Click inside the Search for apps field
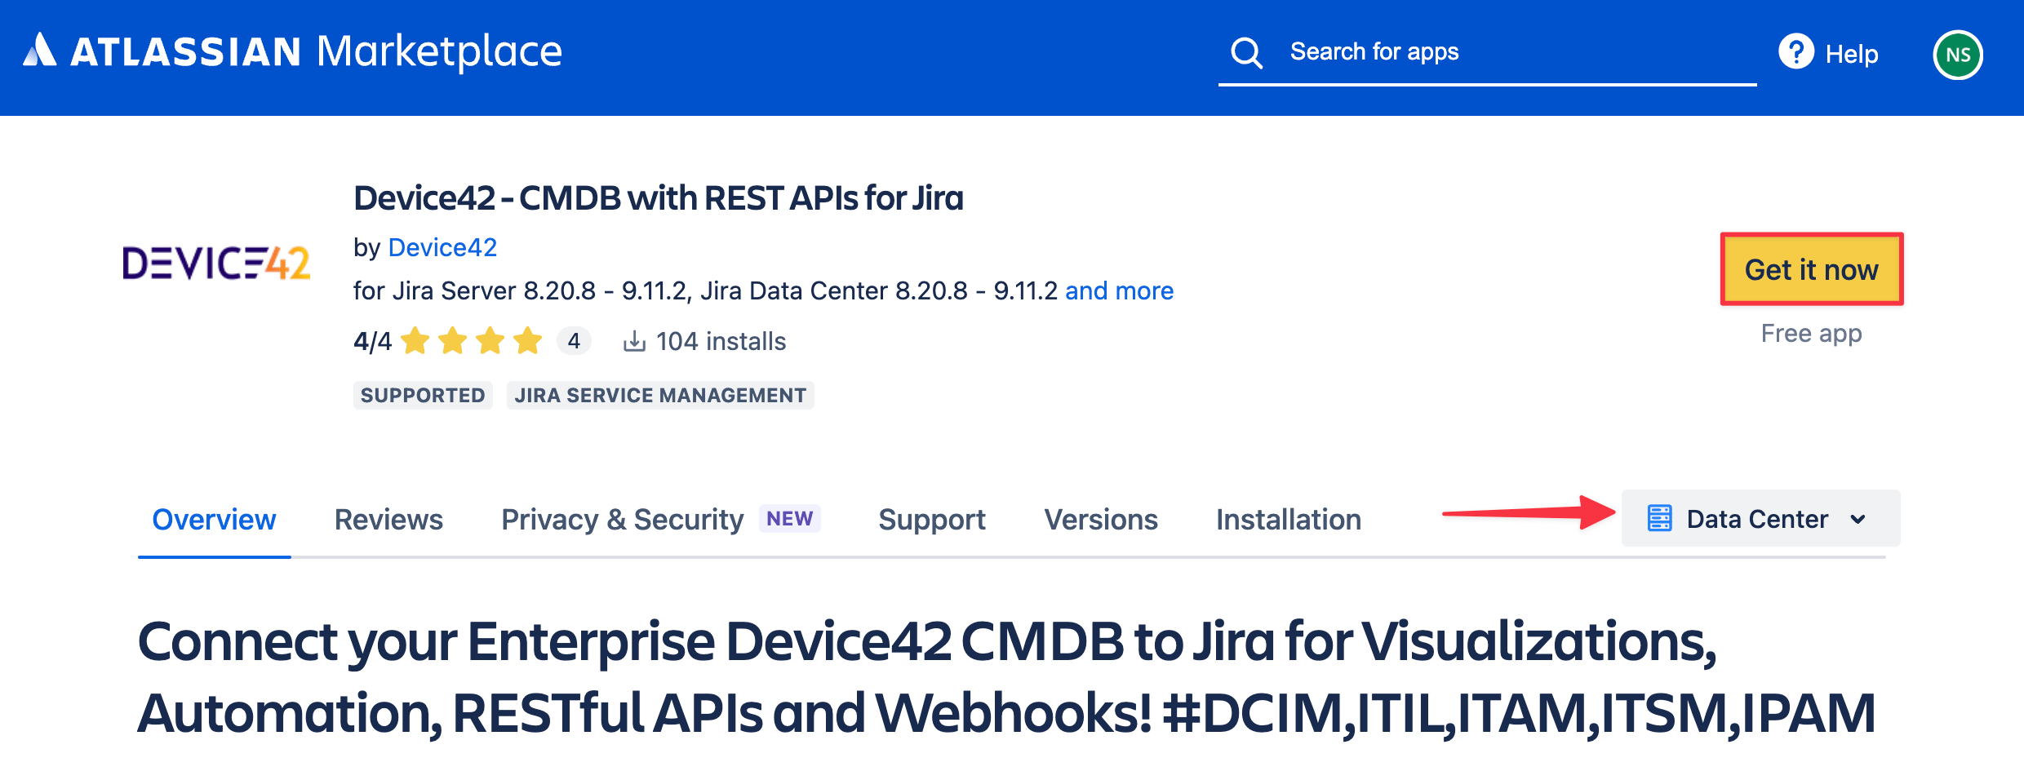The height and width of the screenshot is (780, 2024). (1469, 51)
